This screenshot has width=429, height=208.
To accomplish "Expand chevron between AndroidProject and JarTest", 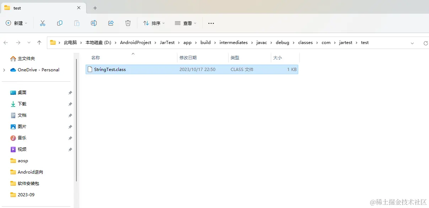I will coord(155,43).
